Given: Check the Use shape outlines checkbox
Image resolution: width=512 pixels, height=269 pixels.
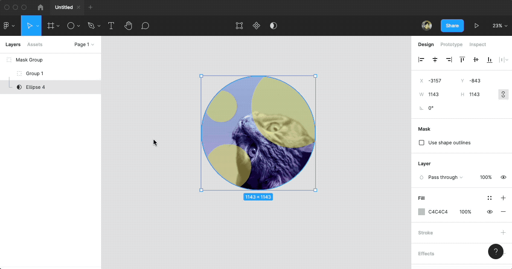Looking at the screenshot, I should [x=422, y=143].
